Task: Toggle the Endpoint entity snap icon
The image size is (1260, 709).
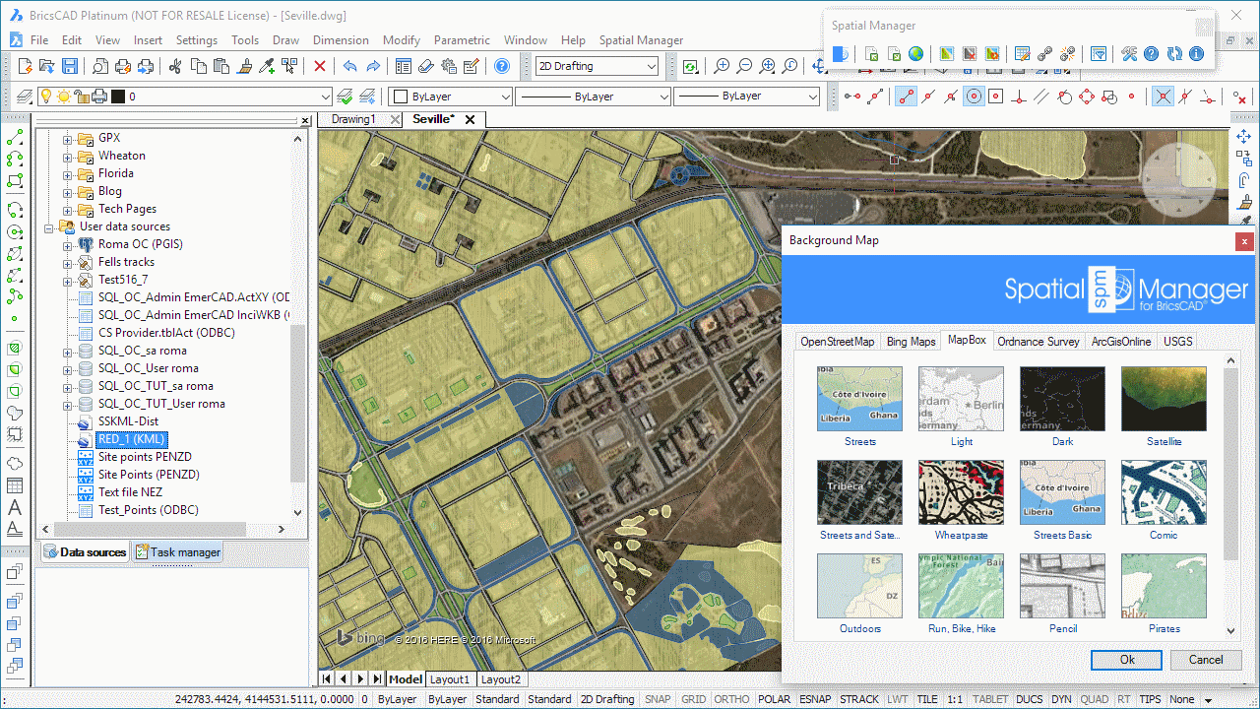Action: (x=906, y=96)
